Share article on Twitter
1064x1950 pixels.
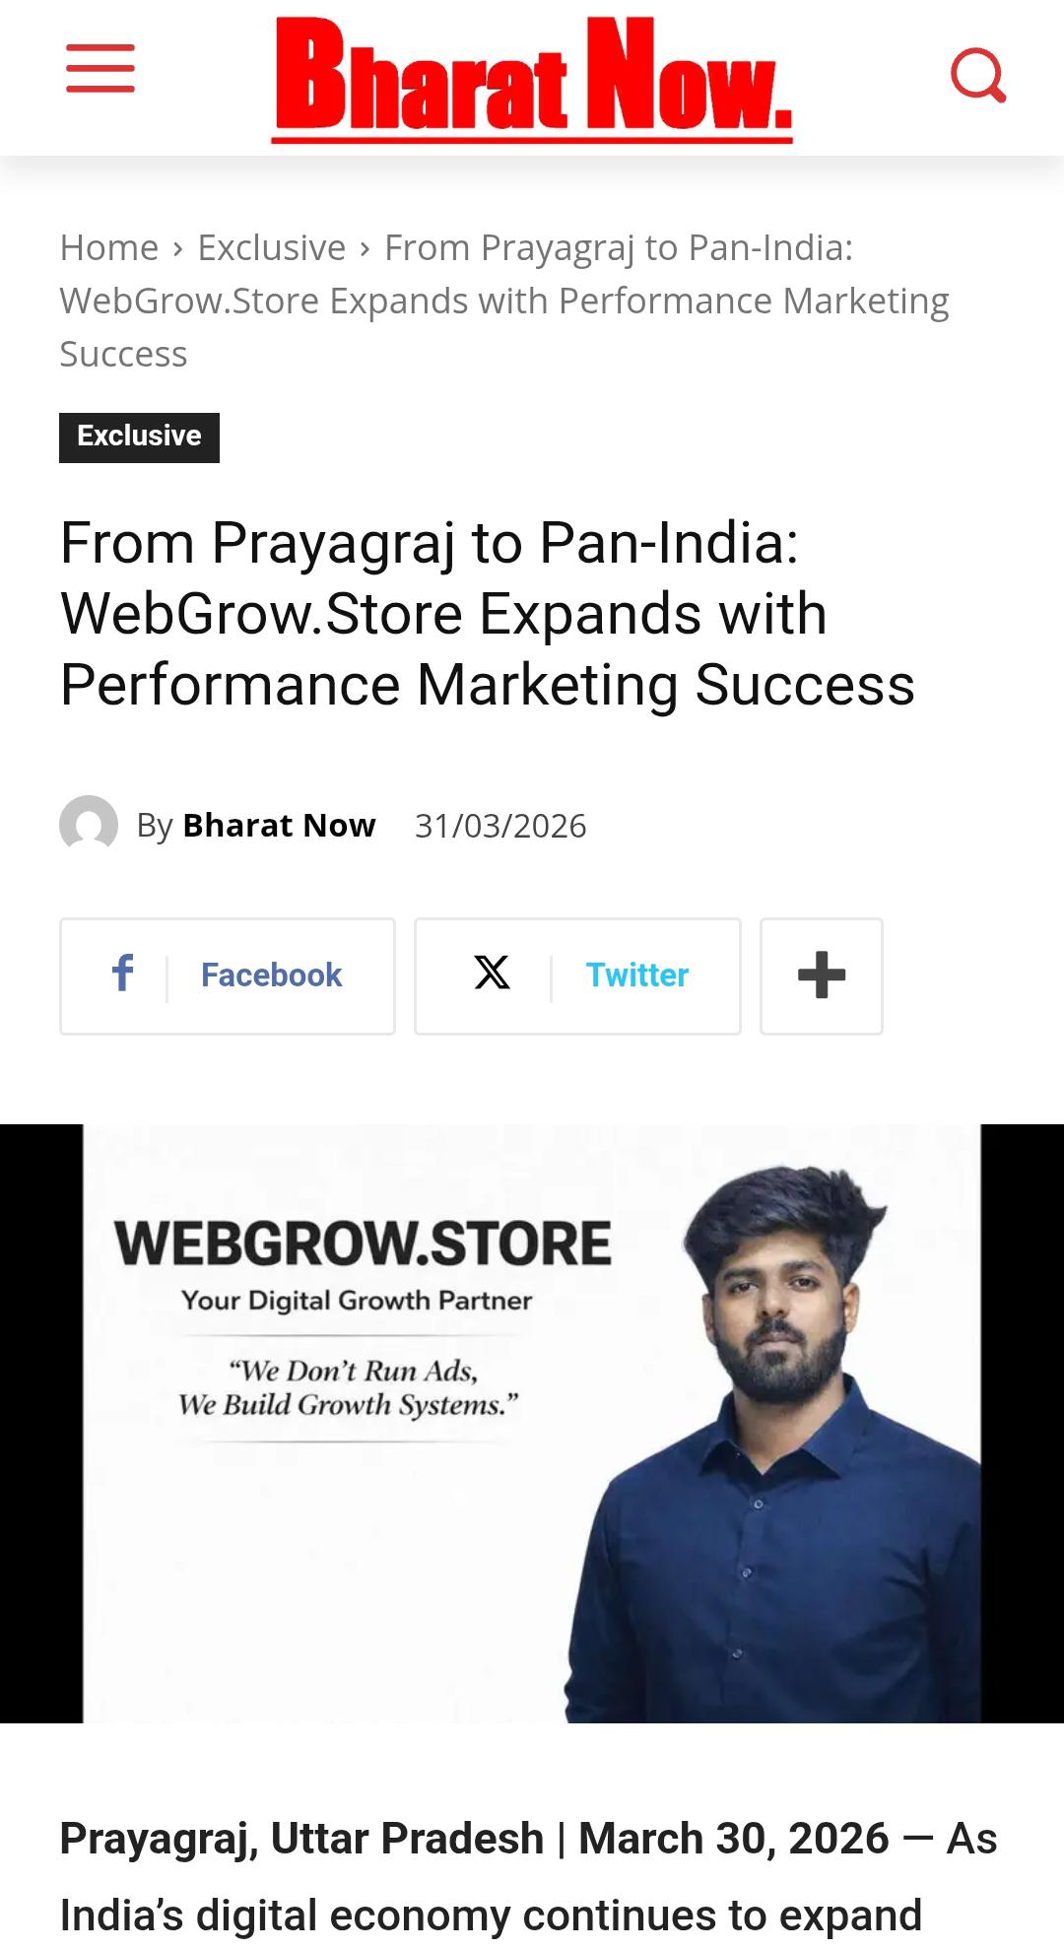coord(577,975)
